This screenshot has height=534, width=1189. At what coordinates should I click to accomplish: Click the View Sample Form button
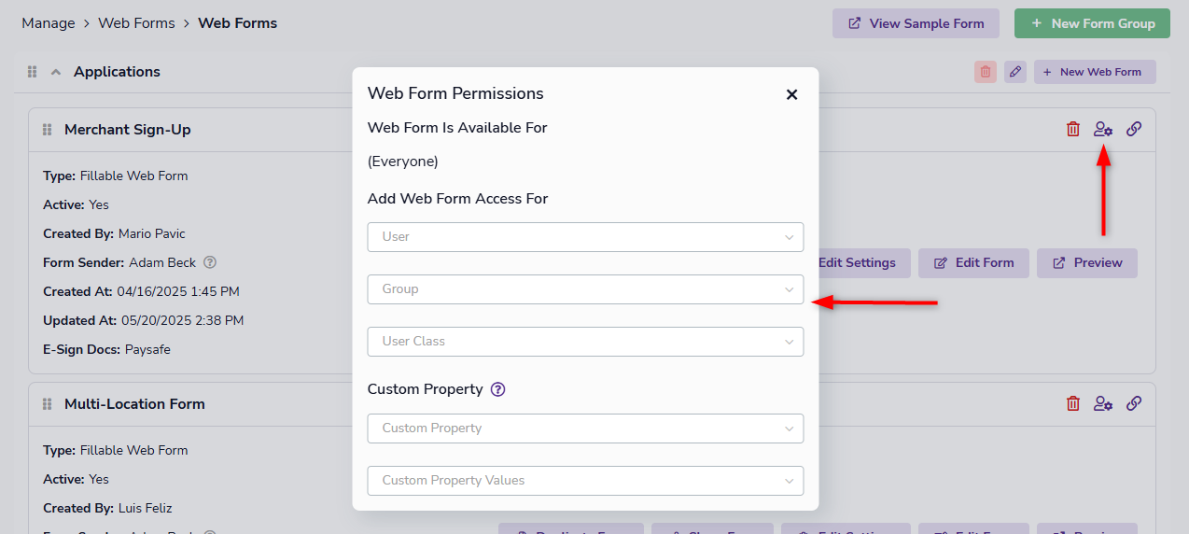(x=916, y=23)
